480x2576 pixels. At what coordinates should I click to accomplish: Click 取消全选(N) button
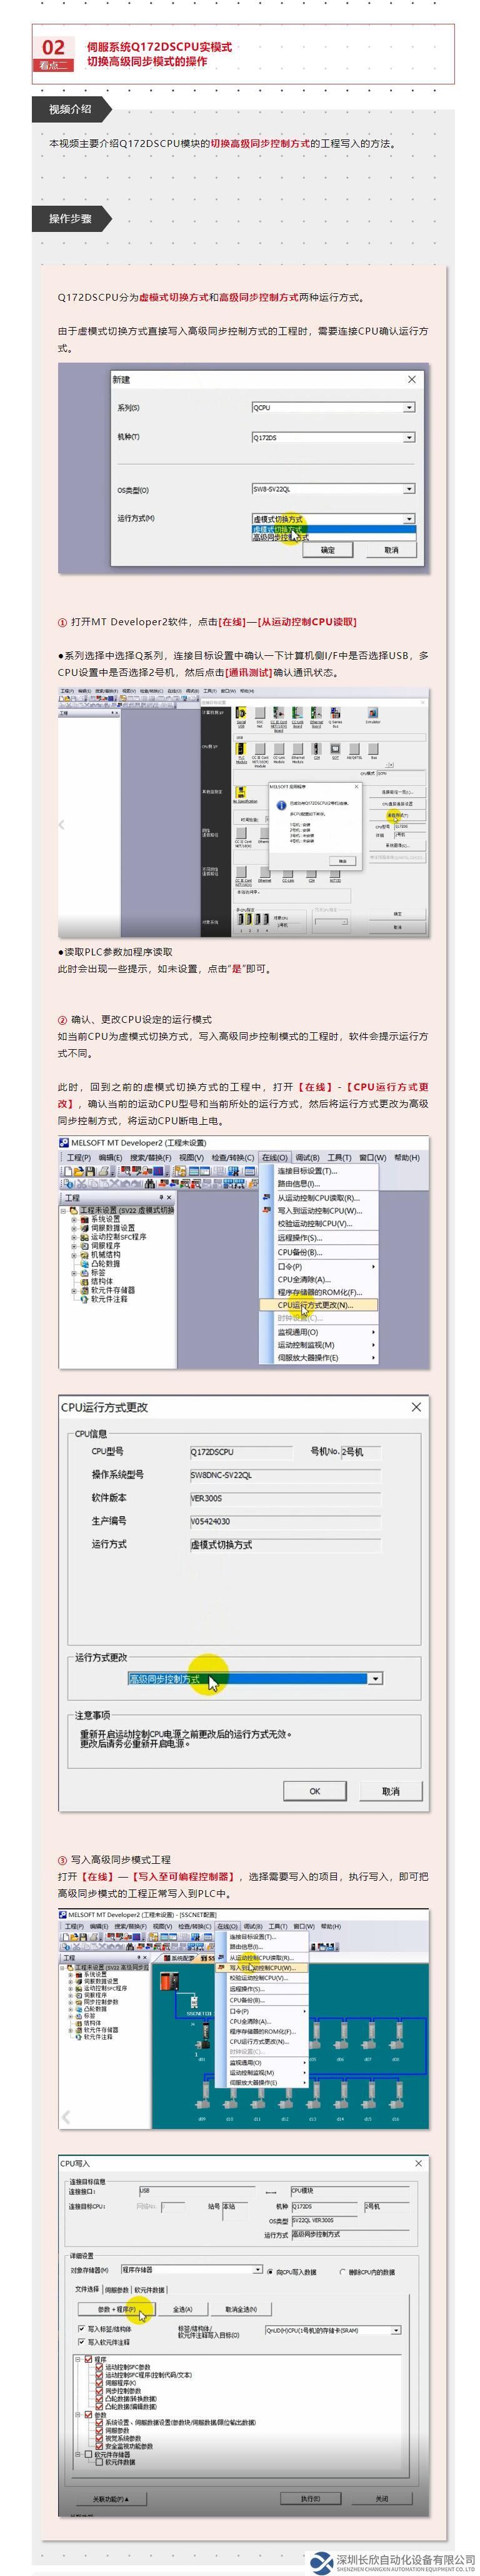(x=241, y=2309)
